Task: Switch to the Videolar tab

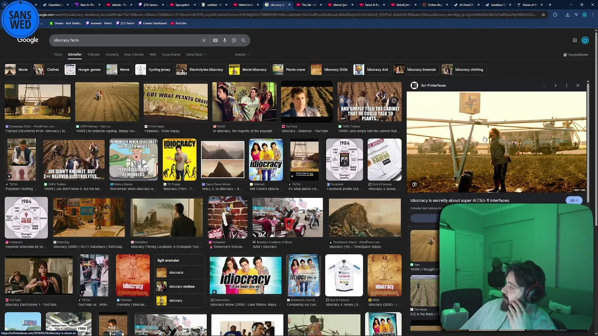Action: 93,55
